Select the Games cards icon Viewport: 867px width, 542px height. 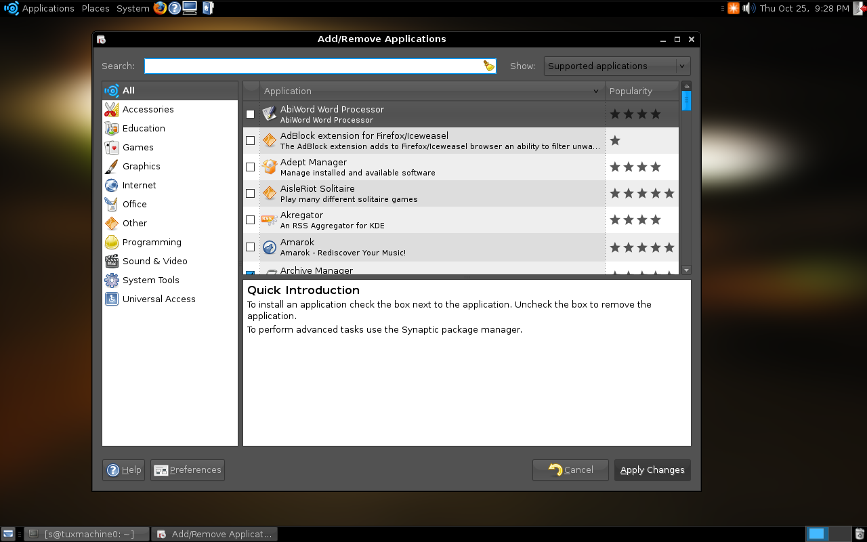112,147
